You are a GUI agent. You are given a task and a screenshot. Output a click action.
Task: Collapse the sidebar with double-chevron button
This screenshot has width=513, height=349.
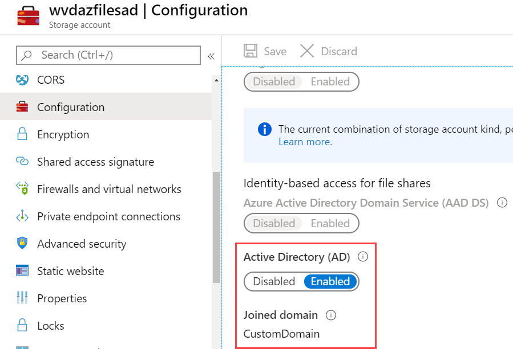211,56
